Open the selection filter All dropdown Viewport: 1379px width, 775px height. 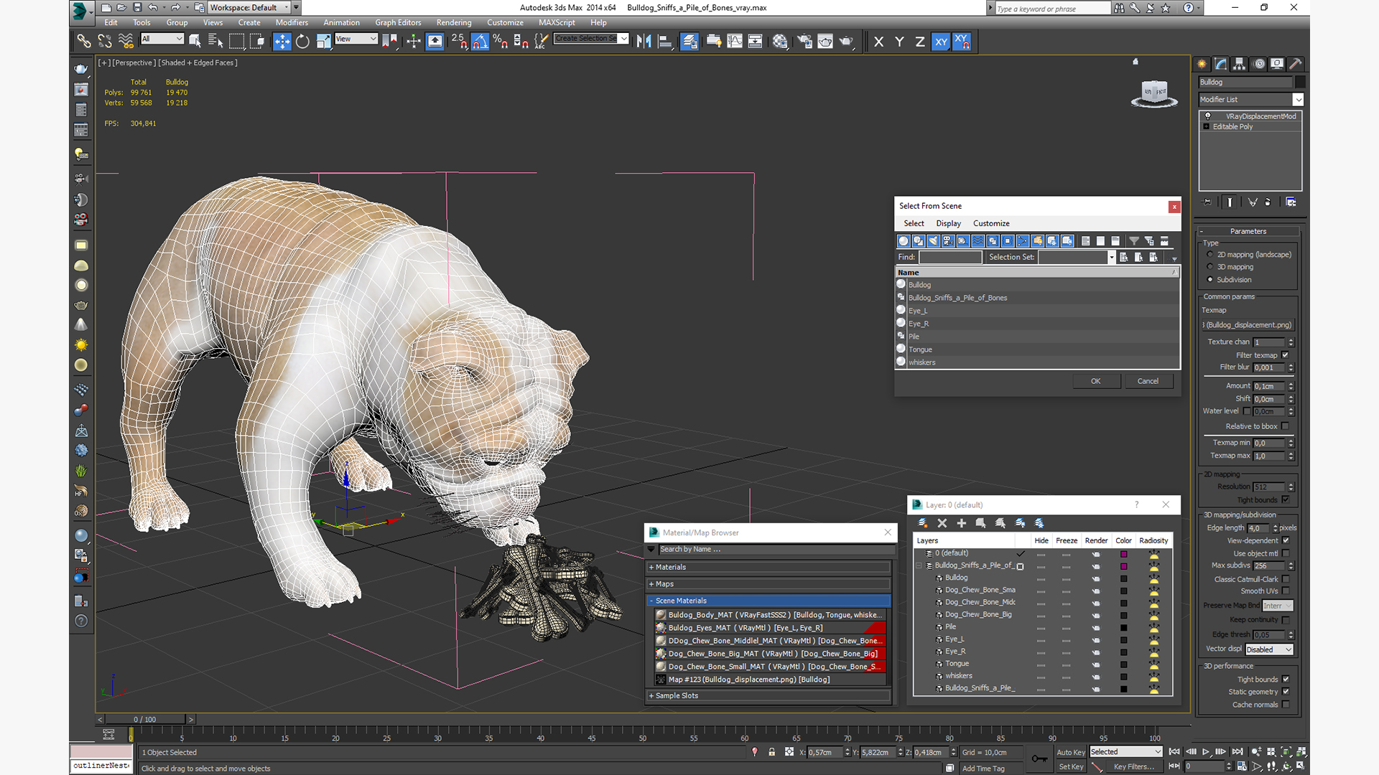pos(162,39)
